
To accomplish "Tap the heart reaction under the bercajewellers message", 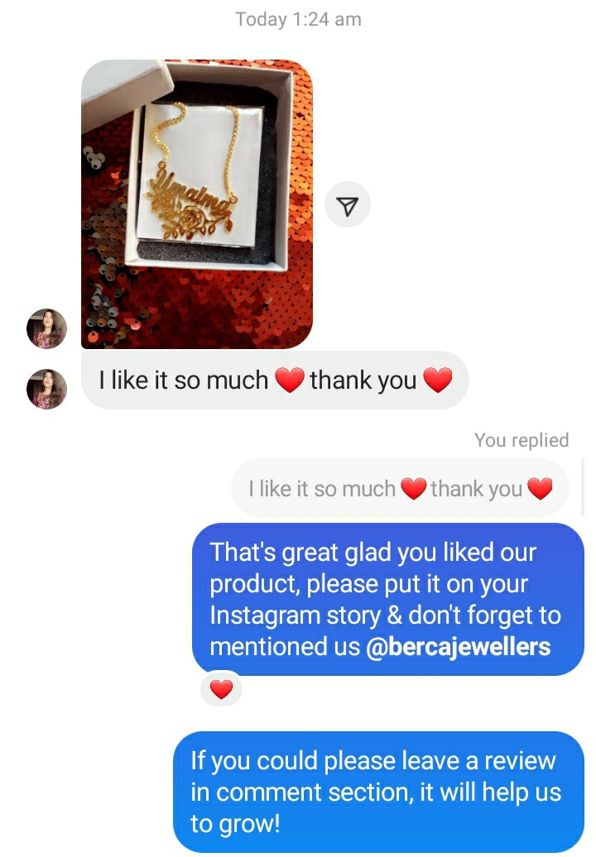I will coord(222,688).
